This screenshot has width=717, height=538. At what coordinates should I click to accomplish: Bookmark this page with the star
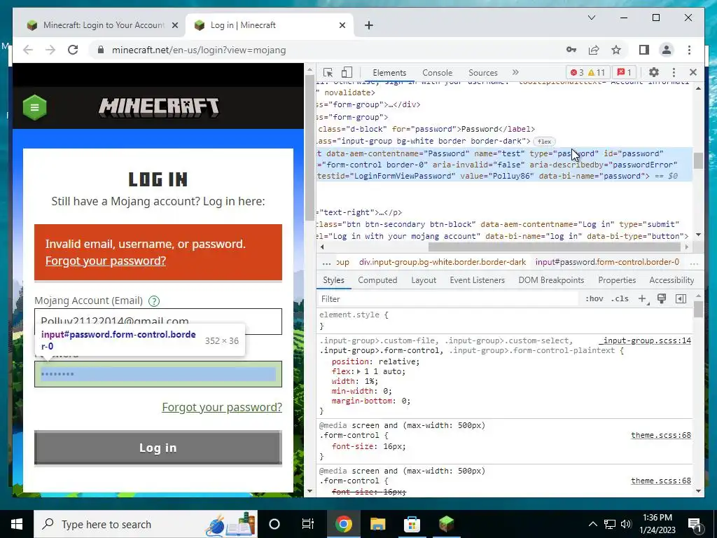coord(616,50)
